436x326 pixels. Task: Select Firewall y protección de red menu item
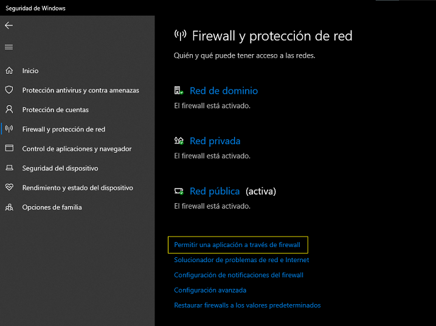(x=64, y=129)
